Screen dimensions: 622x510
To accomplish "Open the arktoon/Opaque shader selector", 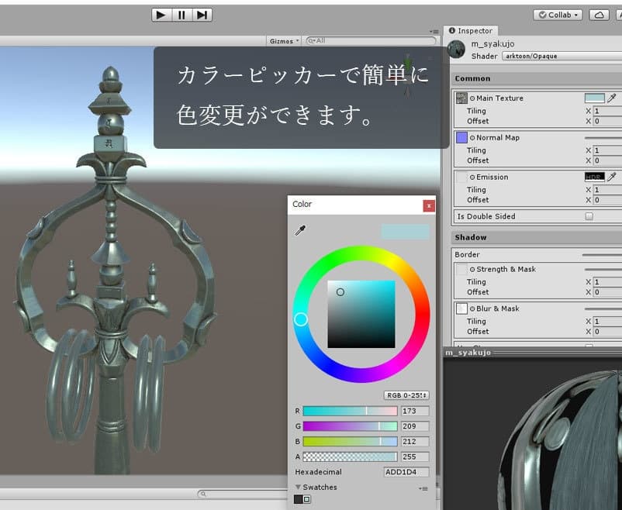I will 560,56.
